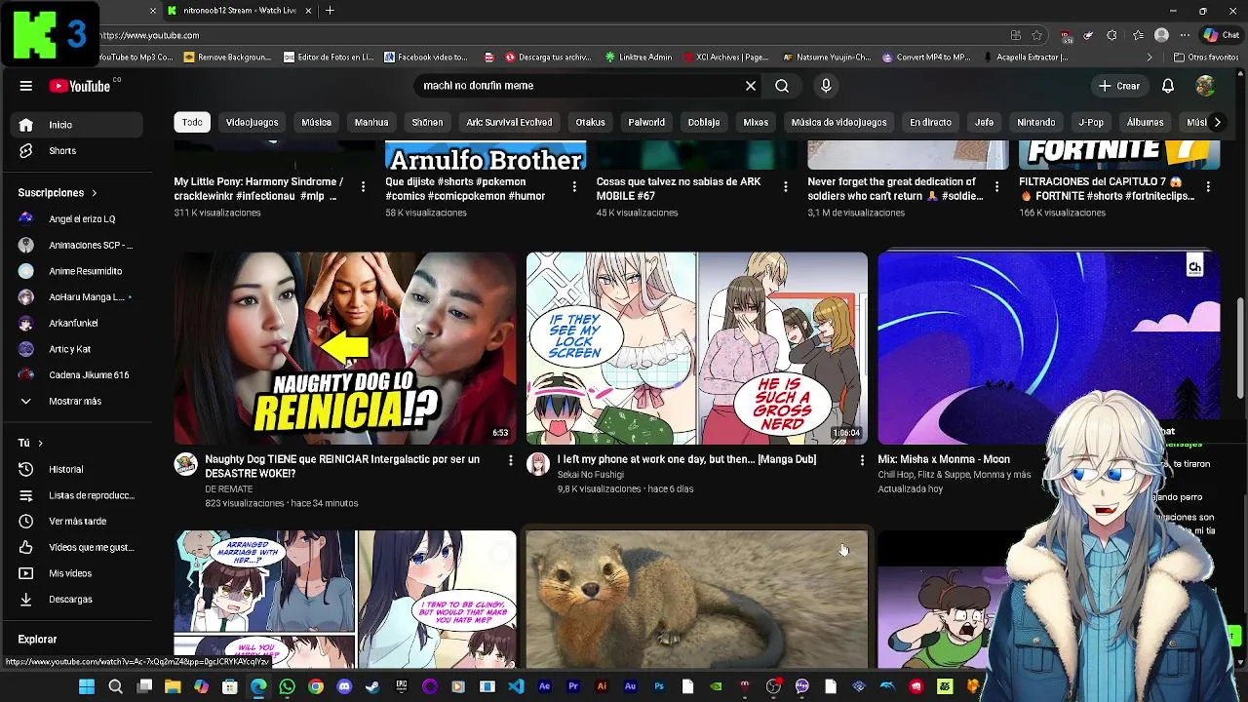
Task: Open Descargas in the sidebar
Action: tap(76, 599)
